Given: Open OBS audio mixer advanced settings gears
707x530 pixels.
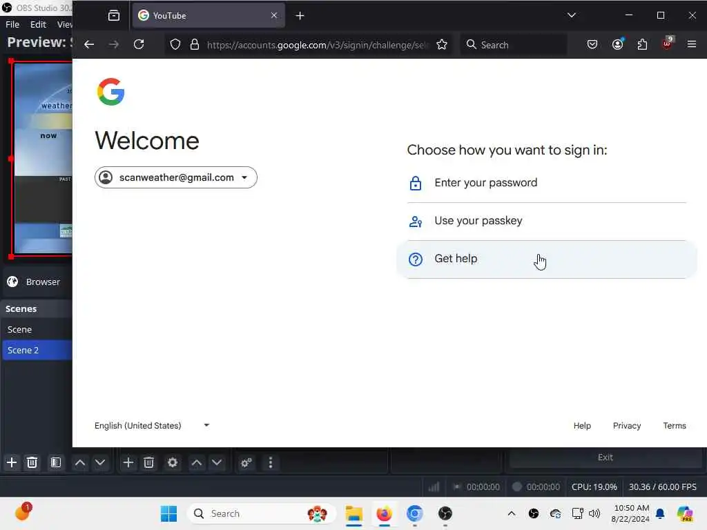Looking at the screenshot, I should pyautogui.click(x=246, y=462).
